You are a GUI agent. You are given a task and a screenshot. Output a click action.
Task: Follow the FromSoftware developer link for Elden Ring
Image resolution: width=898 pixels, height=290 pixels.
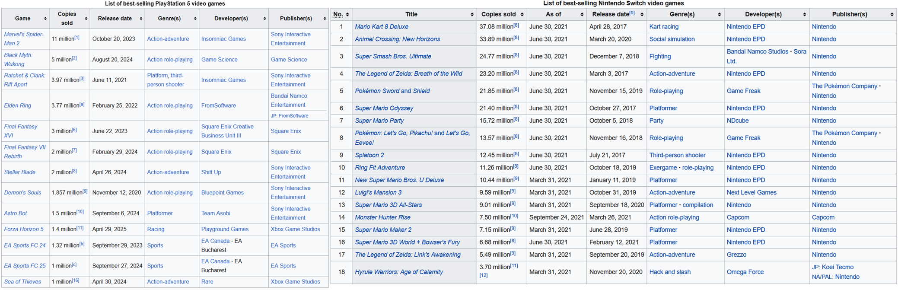point(219,105)
